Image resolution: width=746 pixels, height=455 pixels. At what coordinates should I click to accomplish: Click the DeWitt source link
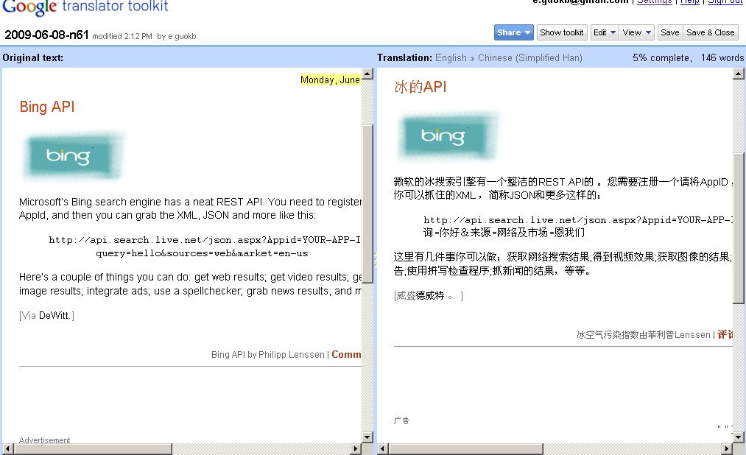pos(52,315)
